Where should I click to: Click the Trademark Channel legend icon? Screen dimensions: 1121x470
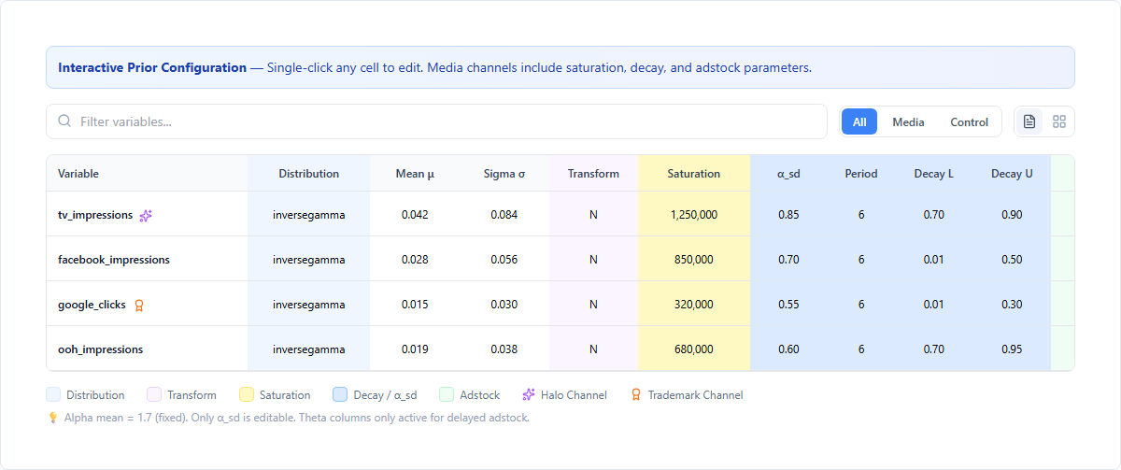636,395
